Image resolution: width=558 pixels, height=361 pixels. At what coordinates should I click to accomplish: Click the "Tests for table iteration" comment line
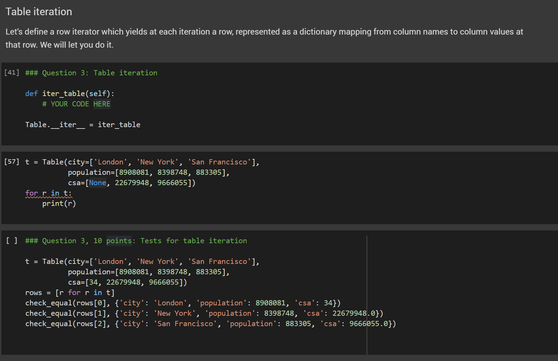pos(136,241)
